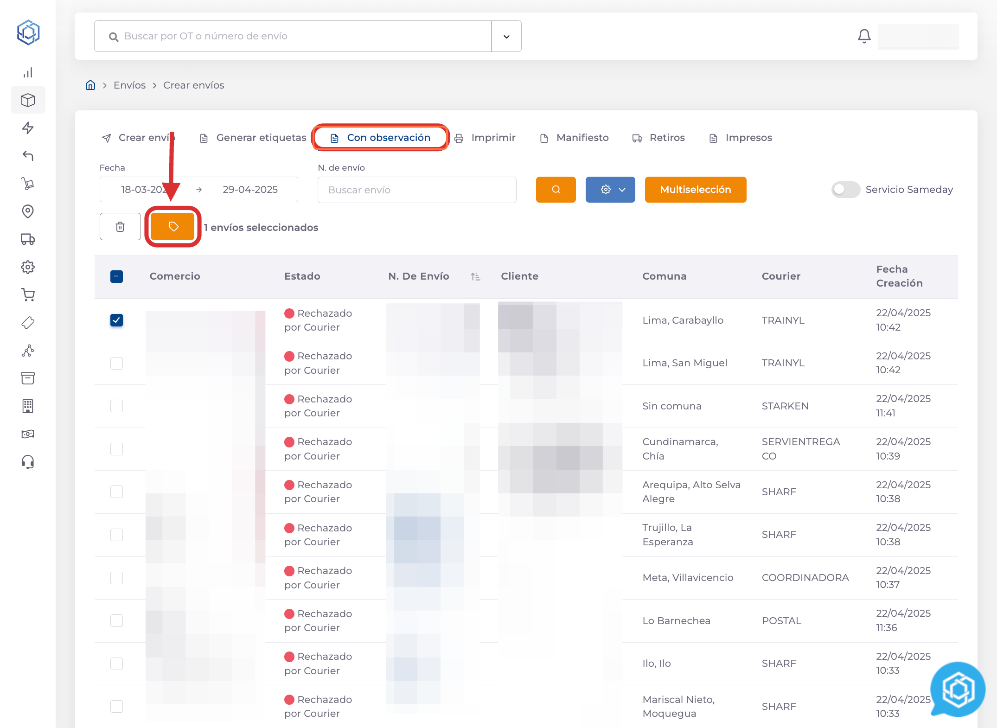Uncheck the Lima, Carabayllo row checkbox

(x=117, y=320)
